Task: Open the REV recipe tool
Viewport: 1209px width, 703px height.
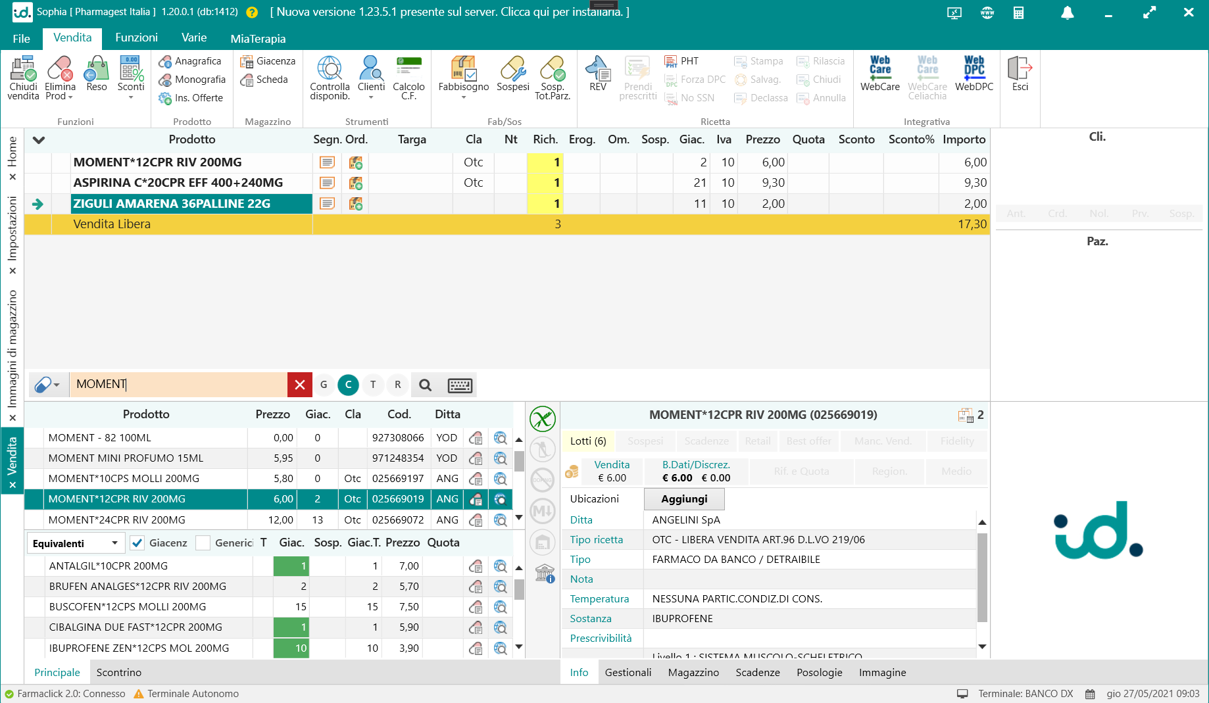Action: pos(598,74)
